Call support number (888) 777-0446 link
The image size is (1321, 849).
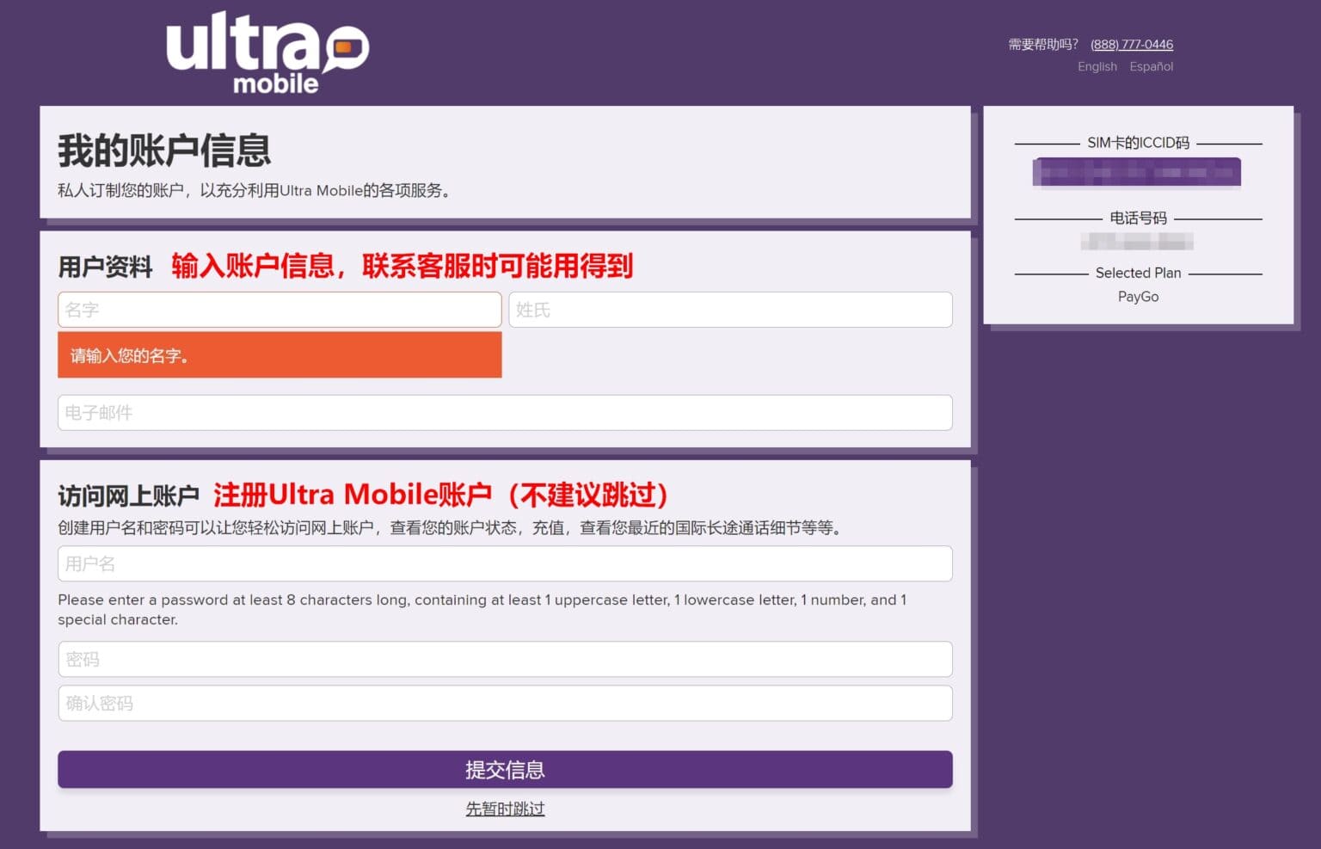(1132, 45)
